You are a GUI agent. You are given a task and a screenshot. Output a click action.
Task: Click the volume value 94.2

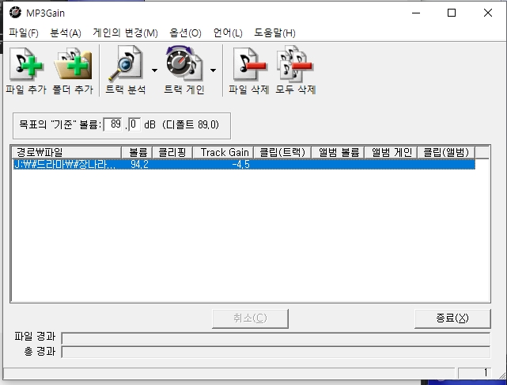pos(139,165)
